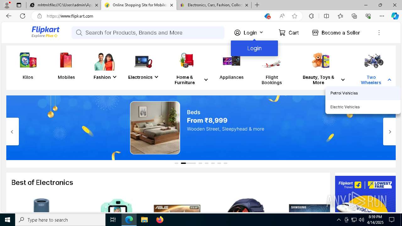Select Electric Vehicles from dropdown
Viewport: 402px width, 226px height.
[x=363, y=107]
